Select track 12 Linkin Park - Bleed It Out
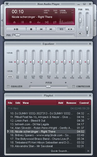This screenshot has height=157, width=97. coord(46,121)
